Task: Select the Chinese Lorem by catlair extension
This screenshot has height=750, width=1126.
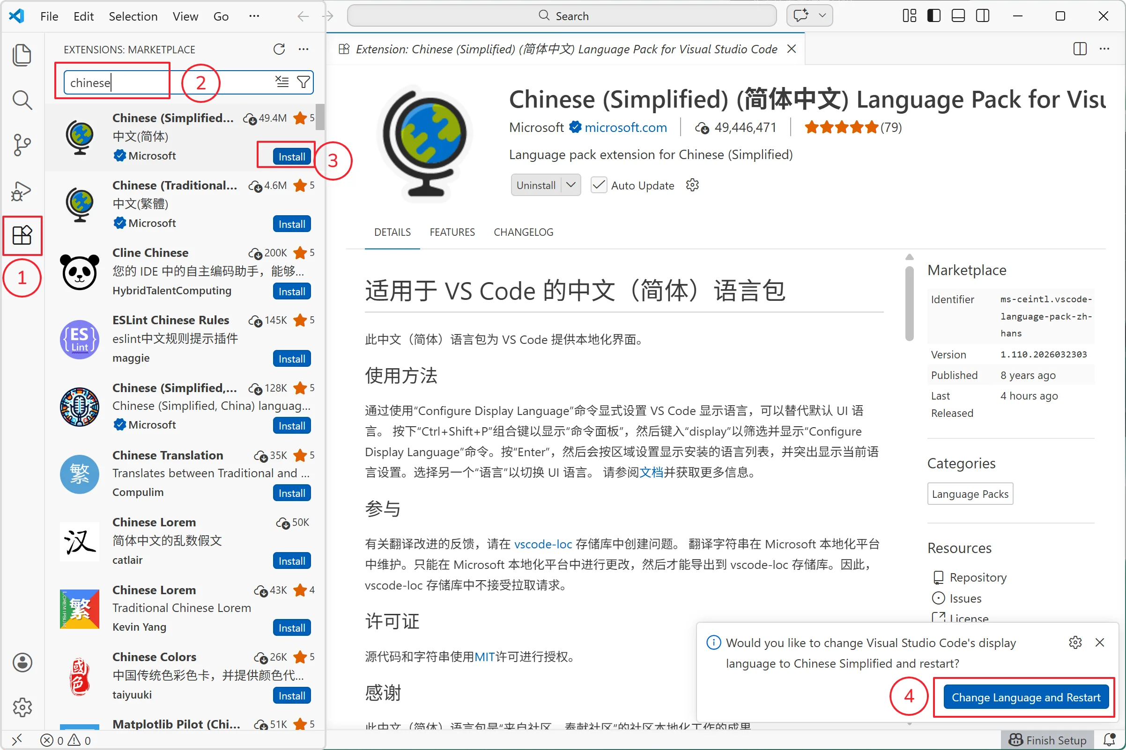Action: coord(186,541)
